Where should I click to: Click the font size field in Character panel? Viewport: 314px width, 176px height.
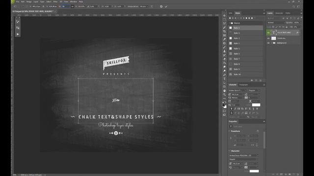click(238, 94)
